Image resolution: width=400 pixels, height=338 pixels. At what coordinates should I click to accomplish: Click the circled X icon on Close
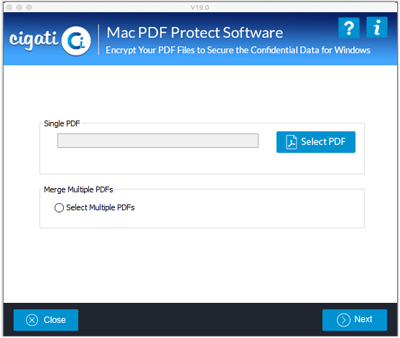pos(32,320)
